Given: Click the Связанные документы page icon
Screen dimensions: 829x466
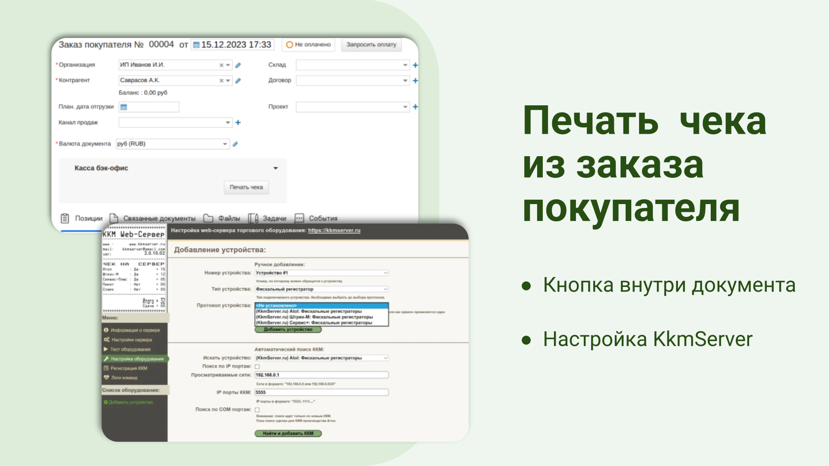Looking at the screenshot, I should point(114,218).
